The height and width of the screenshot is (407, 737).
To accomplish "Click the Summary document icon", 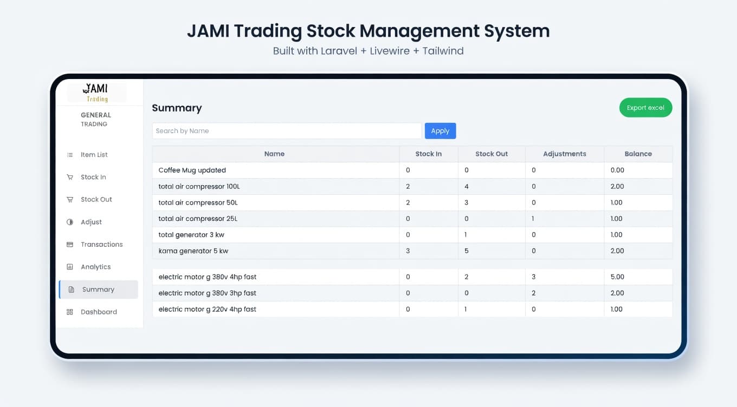I will 70,289.
